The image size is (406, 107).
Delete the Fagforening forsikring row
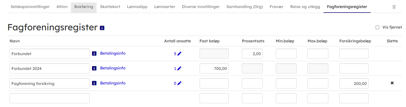click(392, 83)
